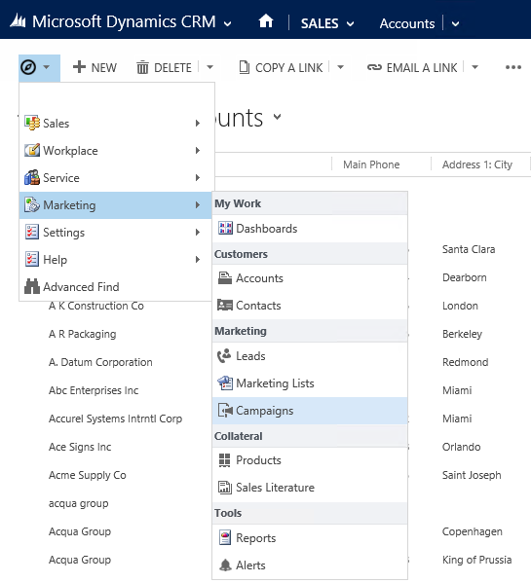The height and width of the screenshot is (583, 531).
Task: Click the Alerts bell icon
Action: (x=225, y=565)
